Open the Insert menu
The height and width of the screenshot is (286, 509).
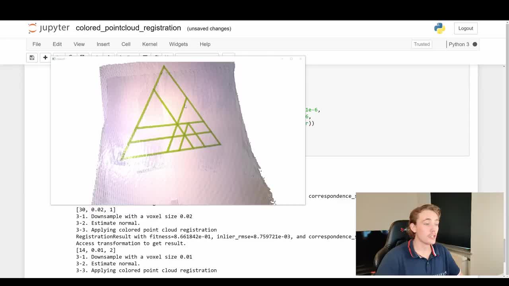(103, 44)
